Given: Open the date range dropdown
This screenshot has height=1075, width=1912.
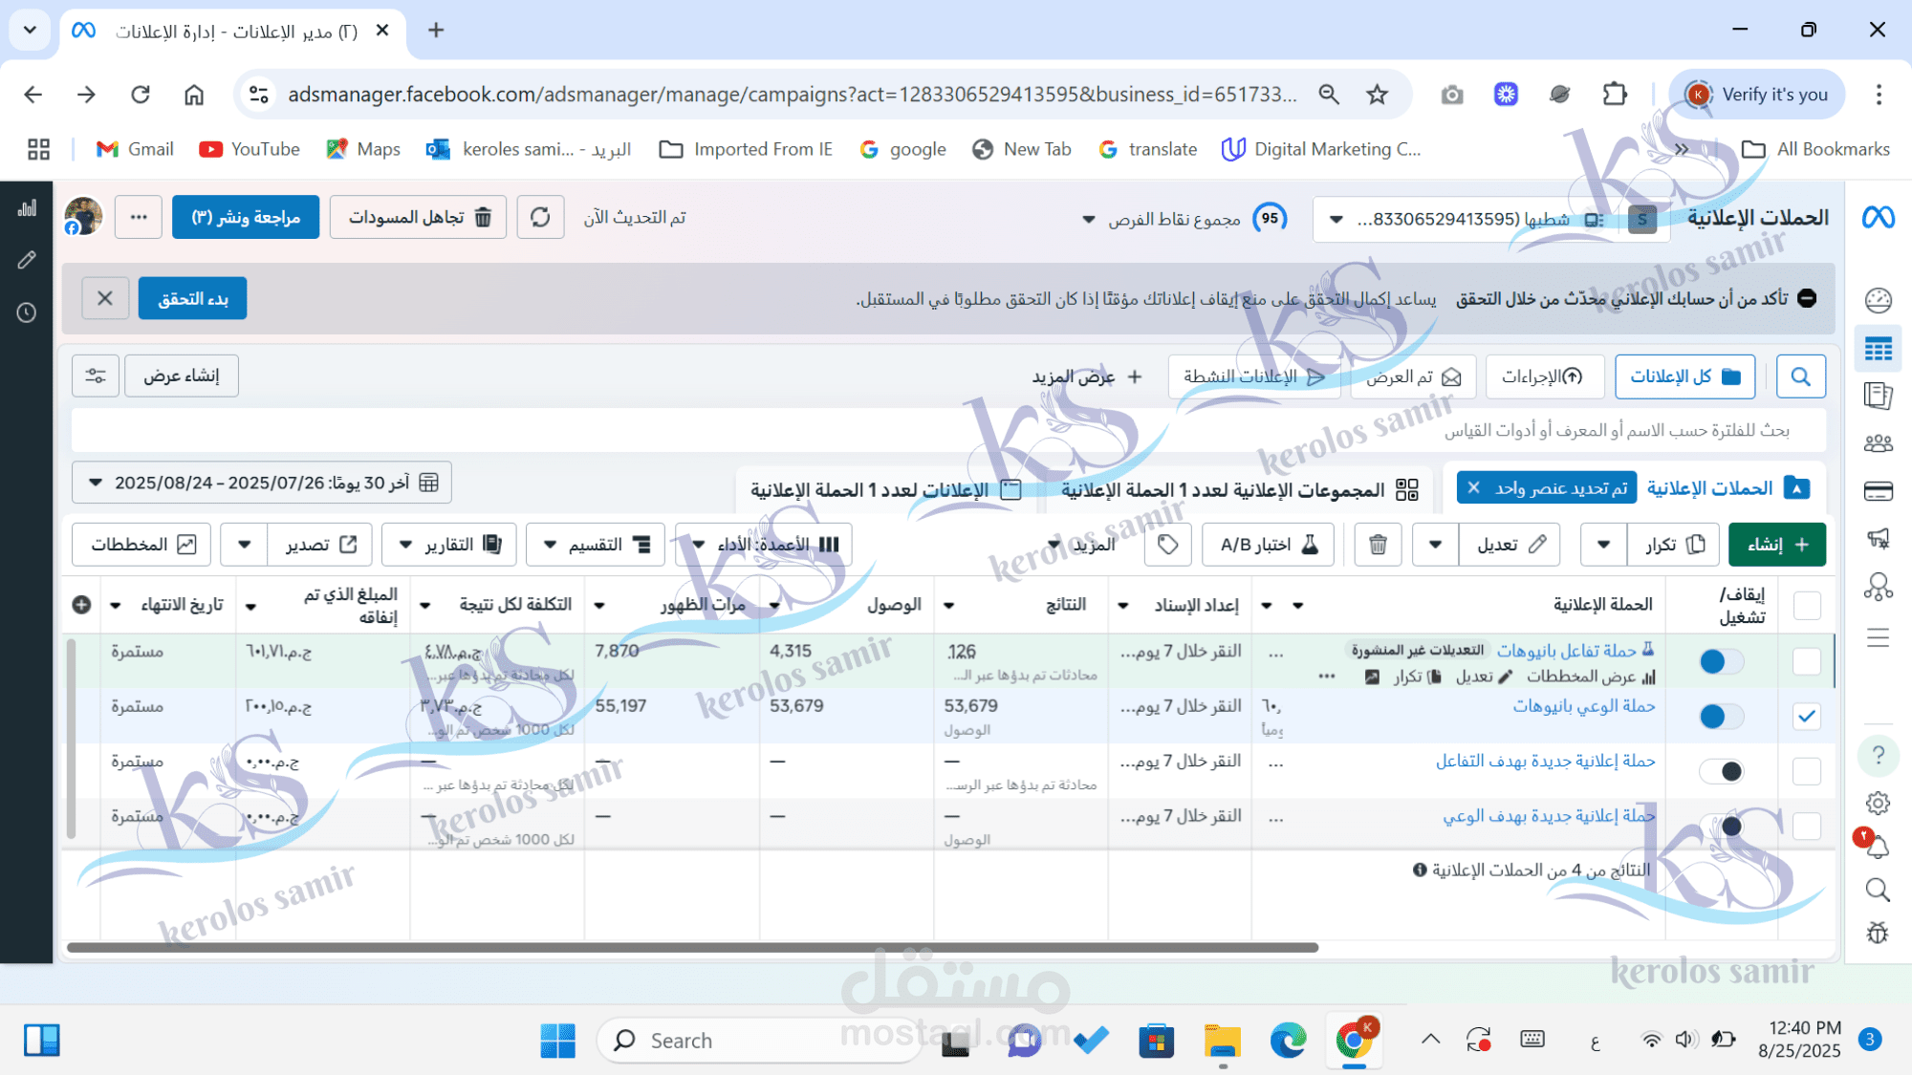Looking at the screenshot, I should coord(262,484).
